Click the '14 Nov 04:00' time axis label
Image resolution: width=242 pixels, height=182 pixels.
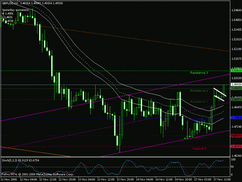click(144, 180)
